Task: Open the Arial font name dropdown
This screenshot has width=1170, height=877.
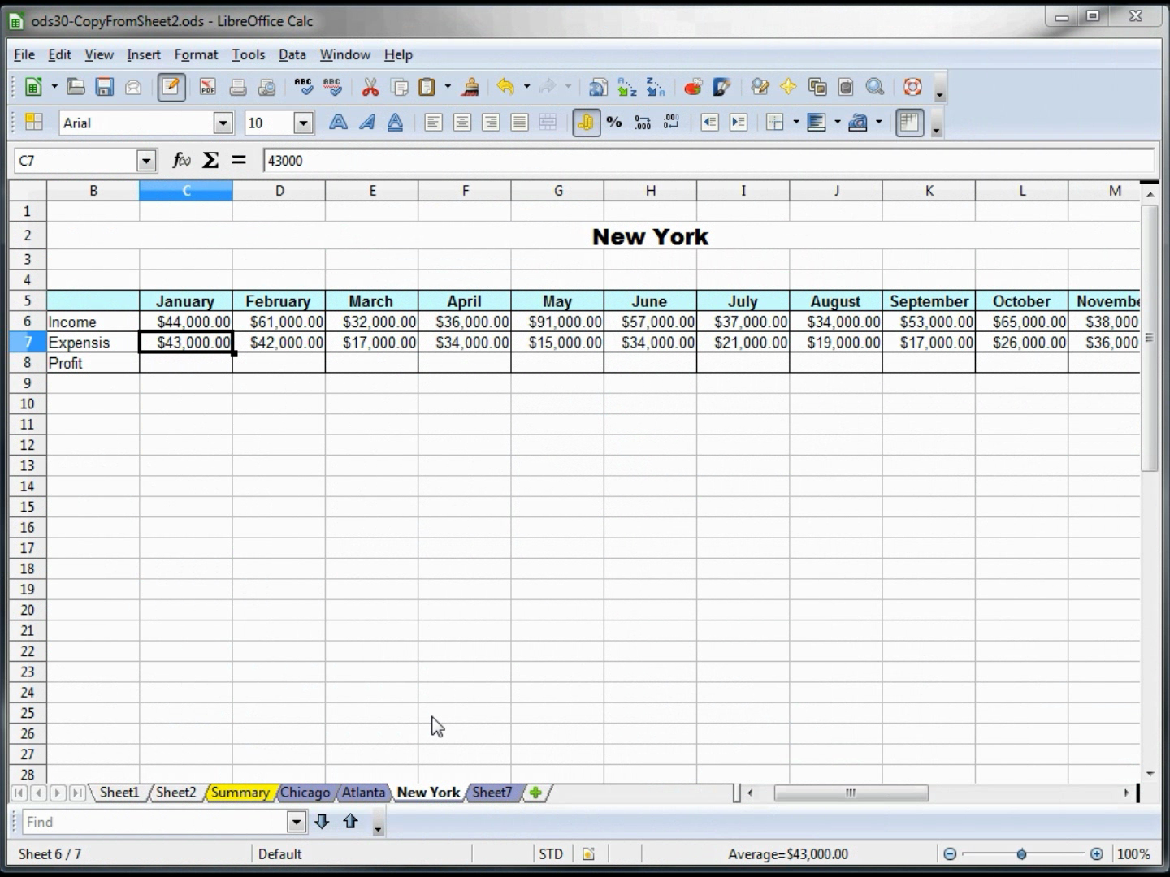Action: click(223, 123)
